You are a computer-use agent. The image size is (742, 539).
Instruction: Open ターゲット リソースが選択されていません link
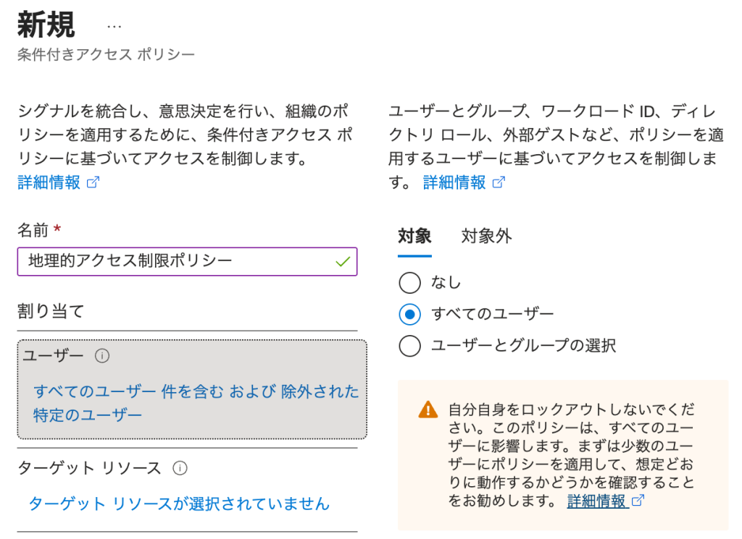(x=178, y=504)
